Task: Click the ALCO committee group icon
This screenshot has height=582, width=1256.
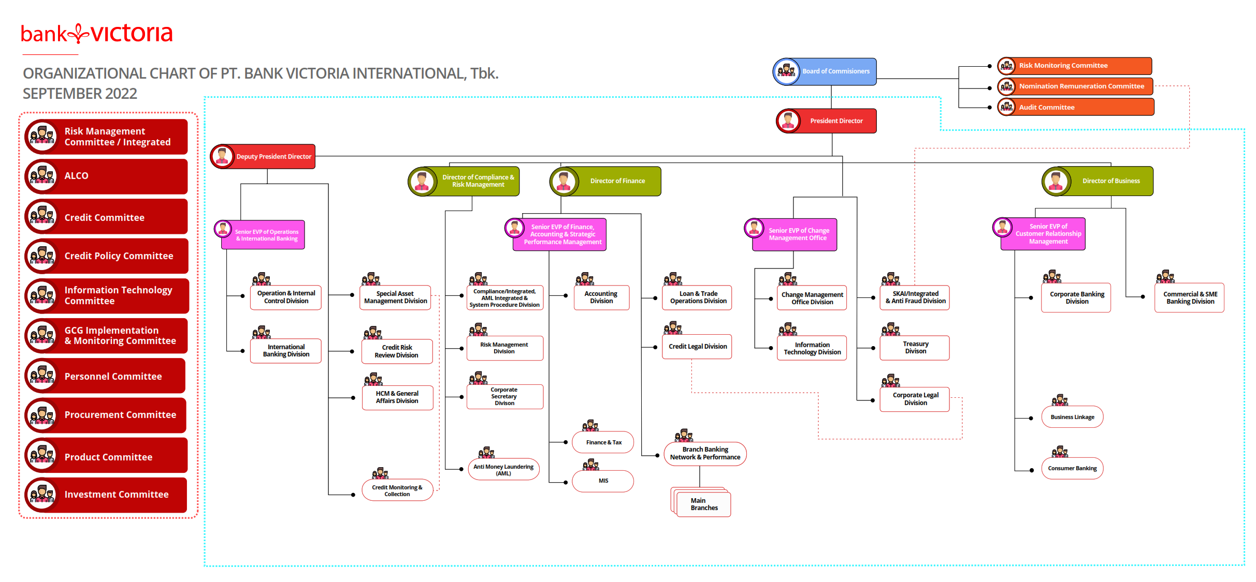Action: 42,176
